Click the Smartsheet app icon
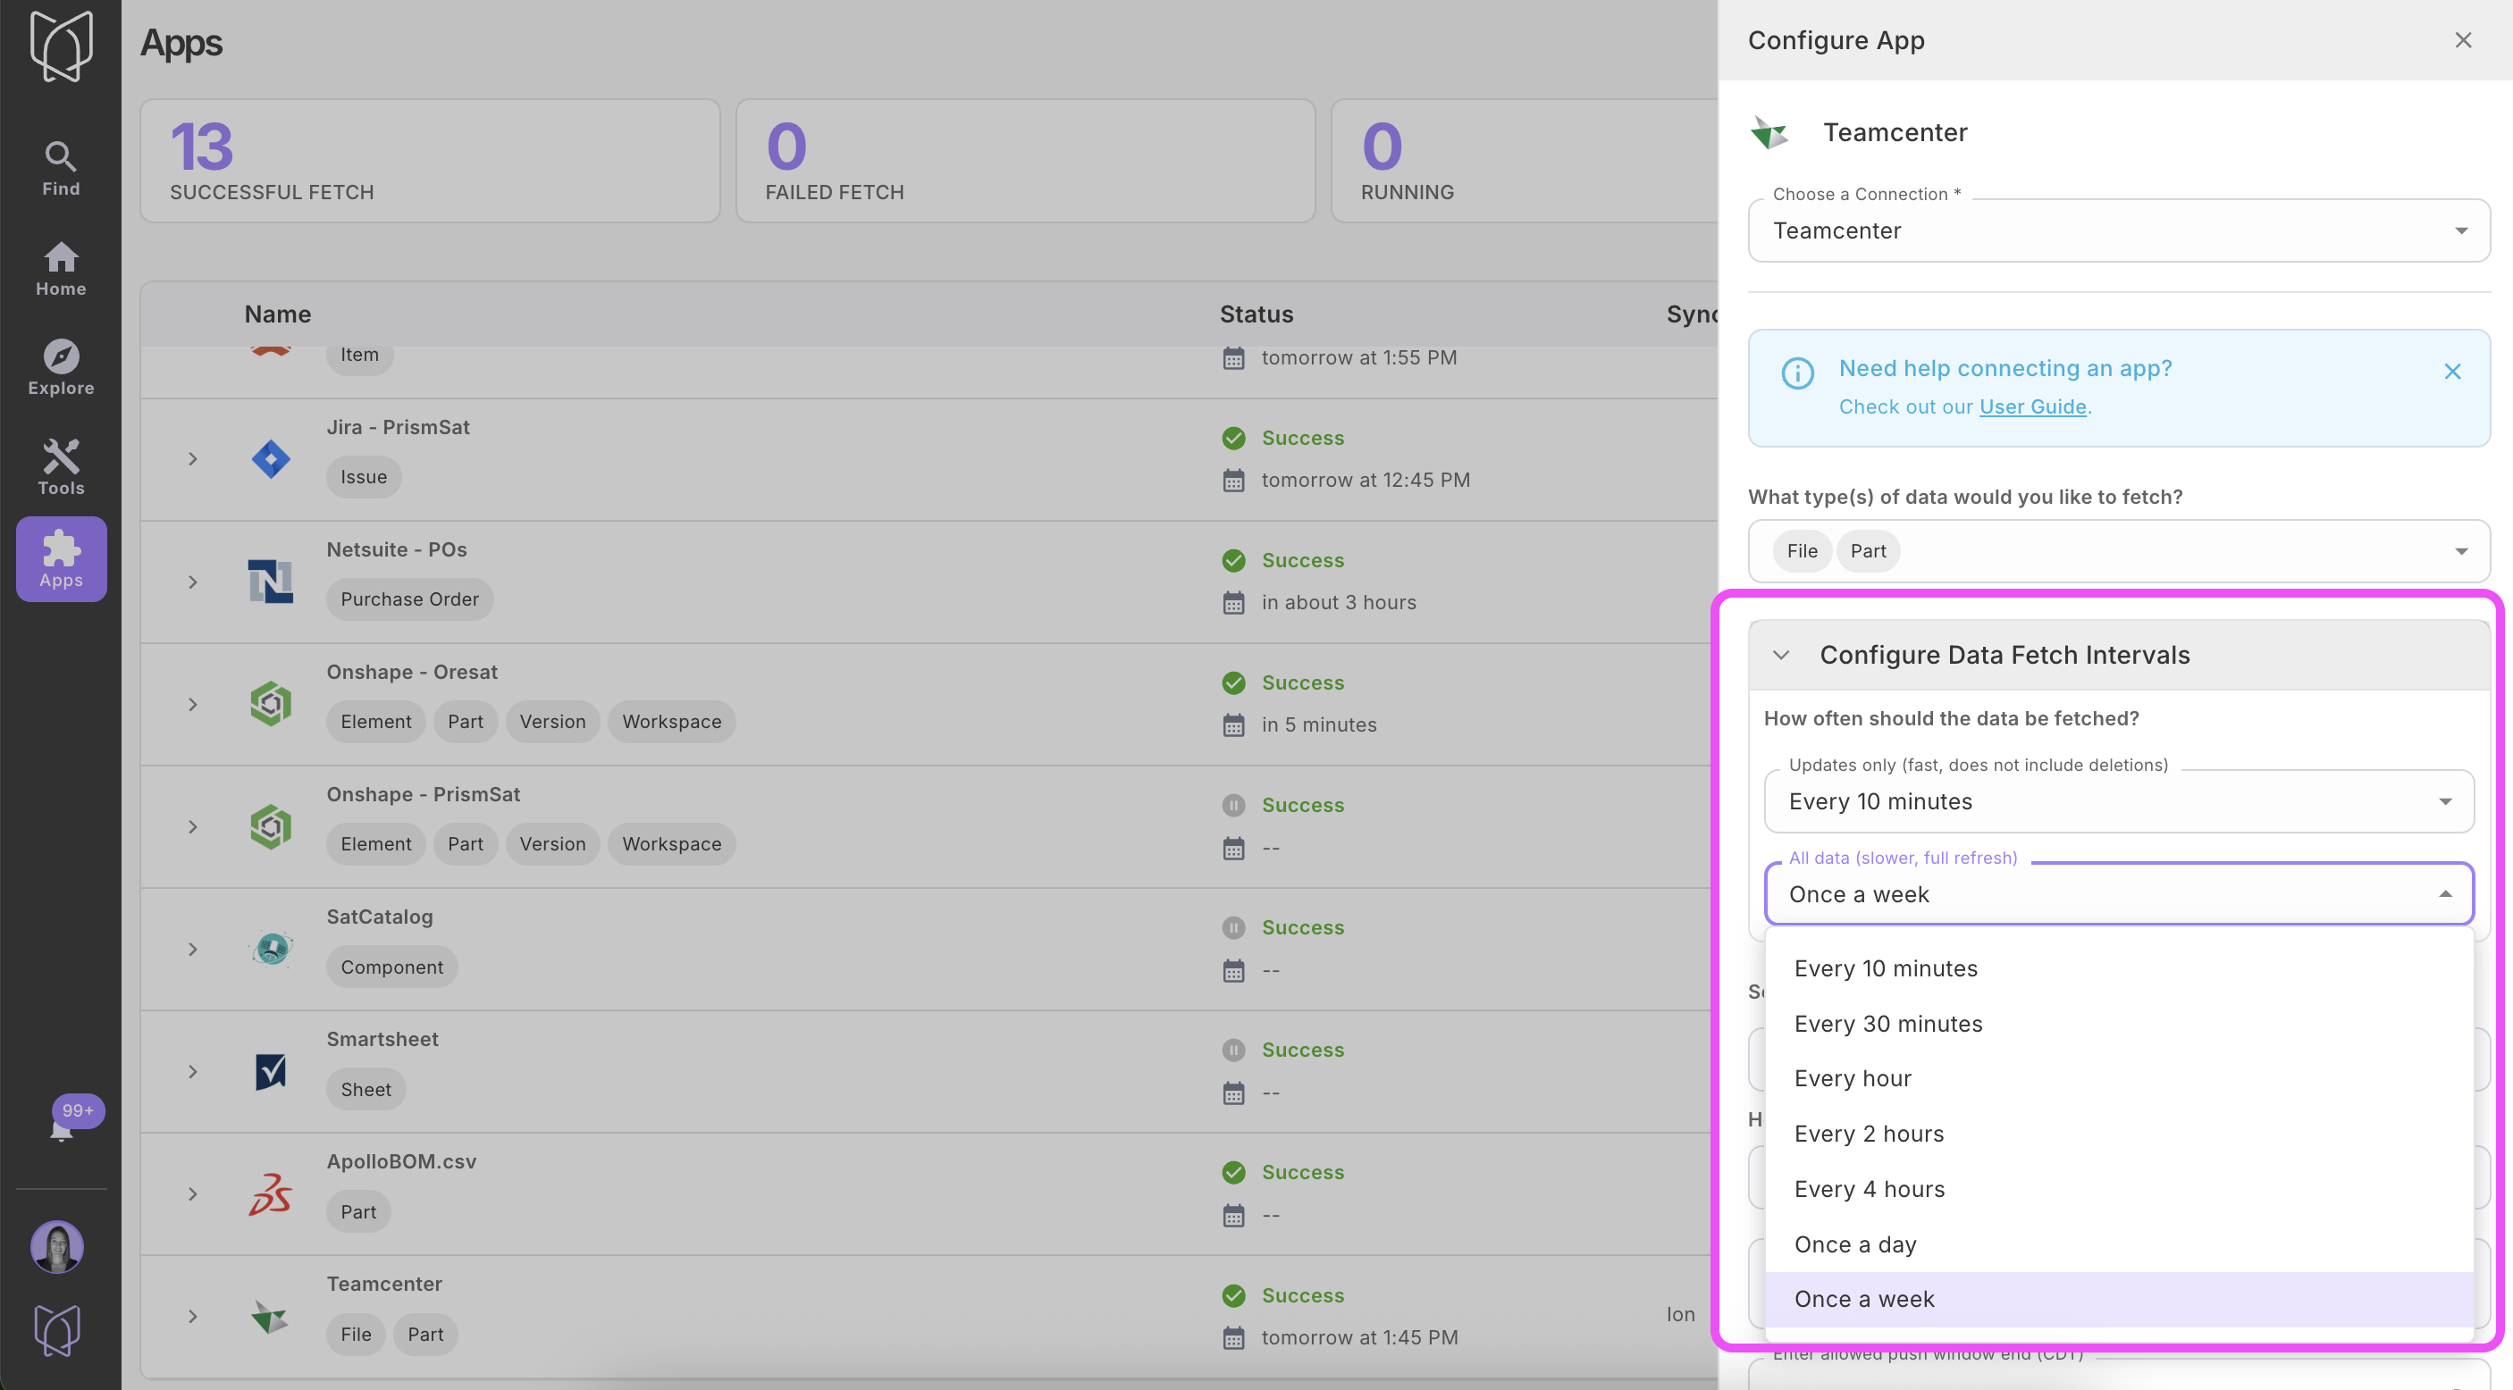This screenshot has width=2513, height=1390. click(x=270, y=1071)
